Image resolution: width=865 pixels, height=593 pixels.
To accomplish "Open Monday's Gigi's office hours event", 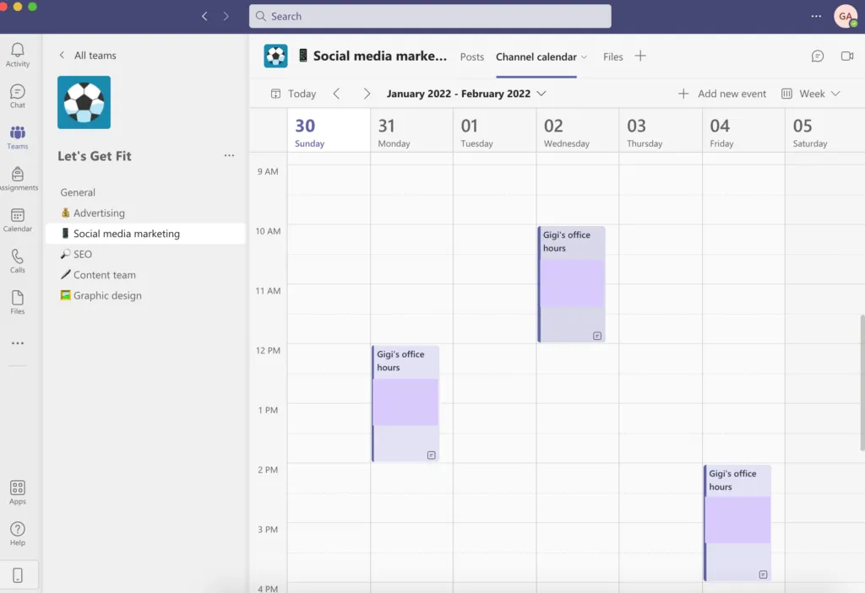I will (x=406, y=403).
